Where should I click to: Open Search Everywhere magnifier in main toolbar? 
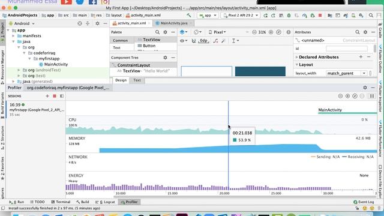(371, 16)
